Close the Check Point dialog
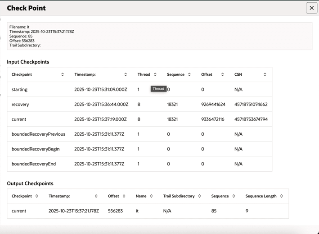 [x=311, y=8]
